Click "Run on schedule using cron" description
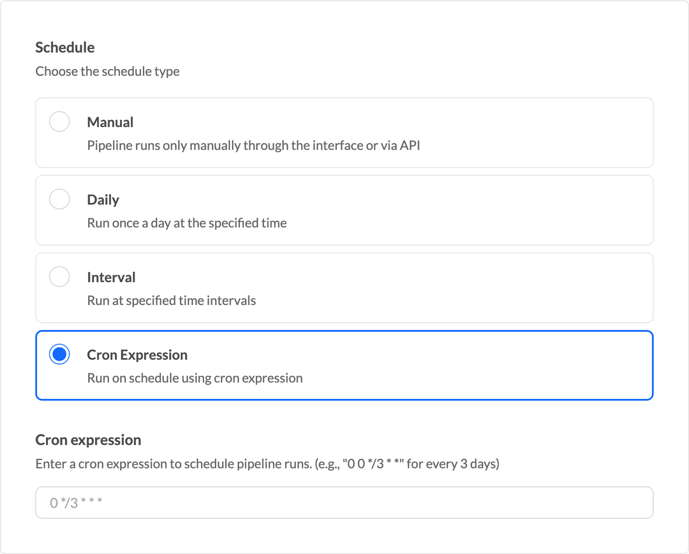 pos(195,378)
